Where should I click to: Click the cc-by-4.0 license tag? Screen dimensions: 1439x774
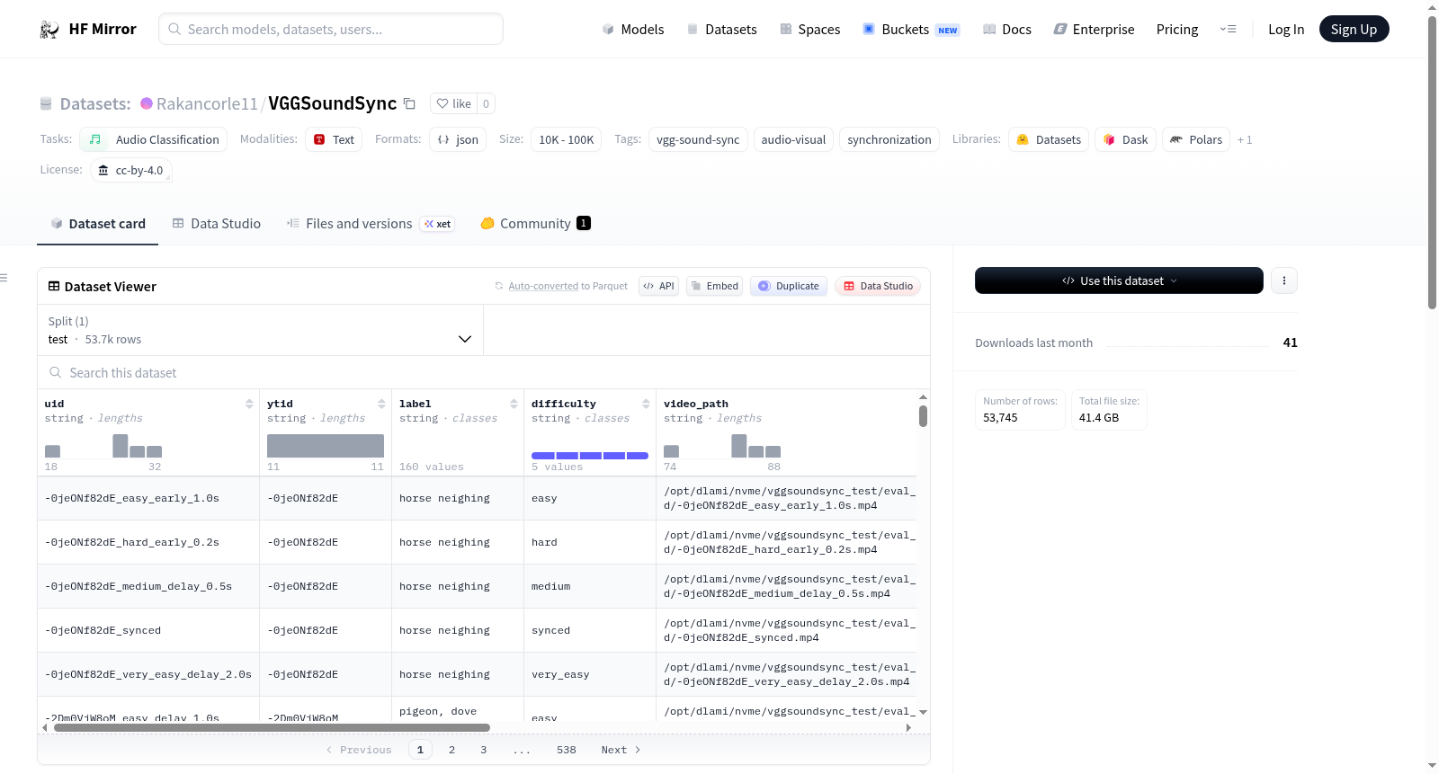[131, 170]
